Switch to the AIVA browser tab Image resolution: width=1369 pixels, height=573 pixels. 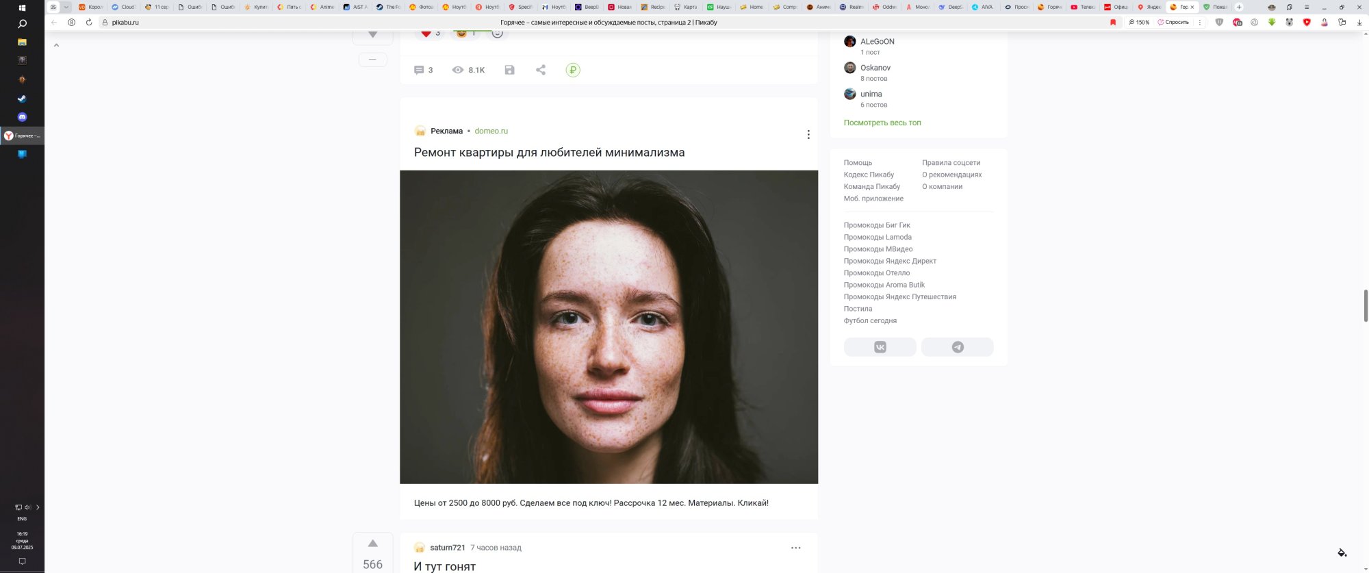click(x=983, y=7)
